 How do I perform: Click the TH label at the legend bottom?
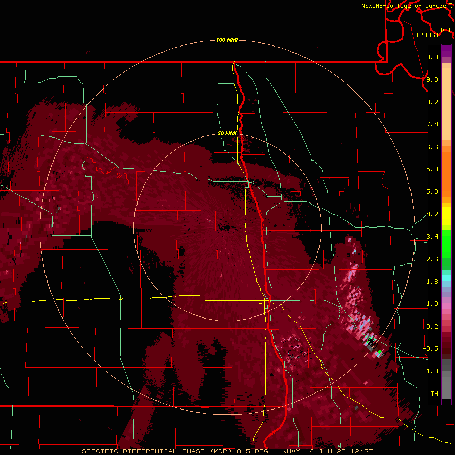pos(434,394)
